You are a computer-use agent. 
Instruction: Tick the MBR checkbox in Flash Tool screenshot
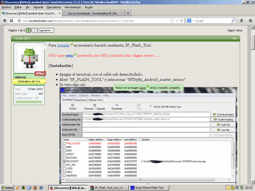point(64,147)
